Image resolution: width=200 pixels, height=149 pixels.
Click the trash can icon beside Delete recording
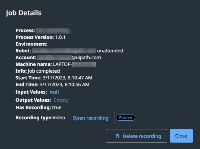[x=117, y=136]
